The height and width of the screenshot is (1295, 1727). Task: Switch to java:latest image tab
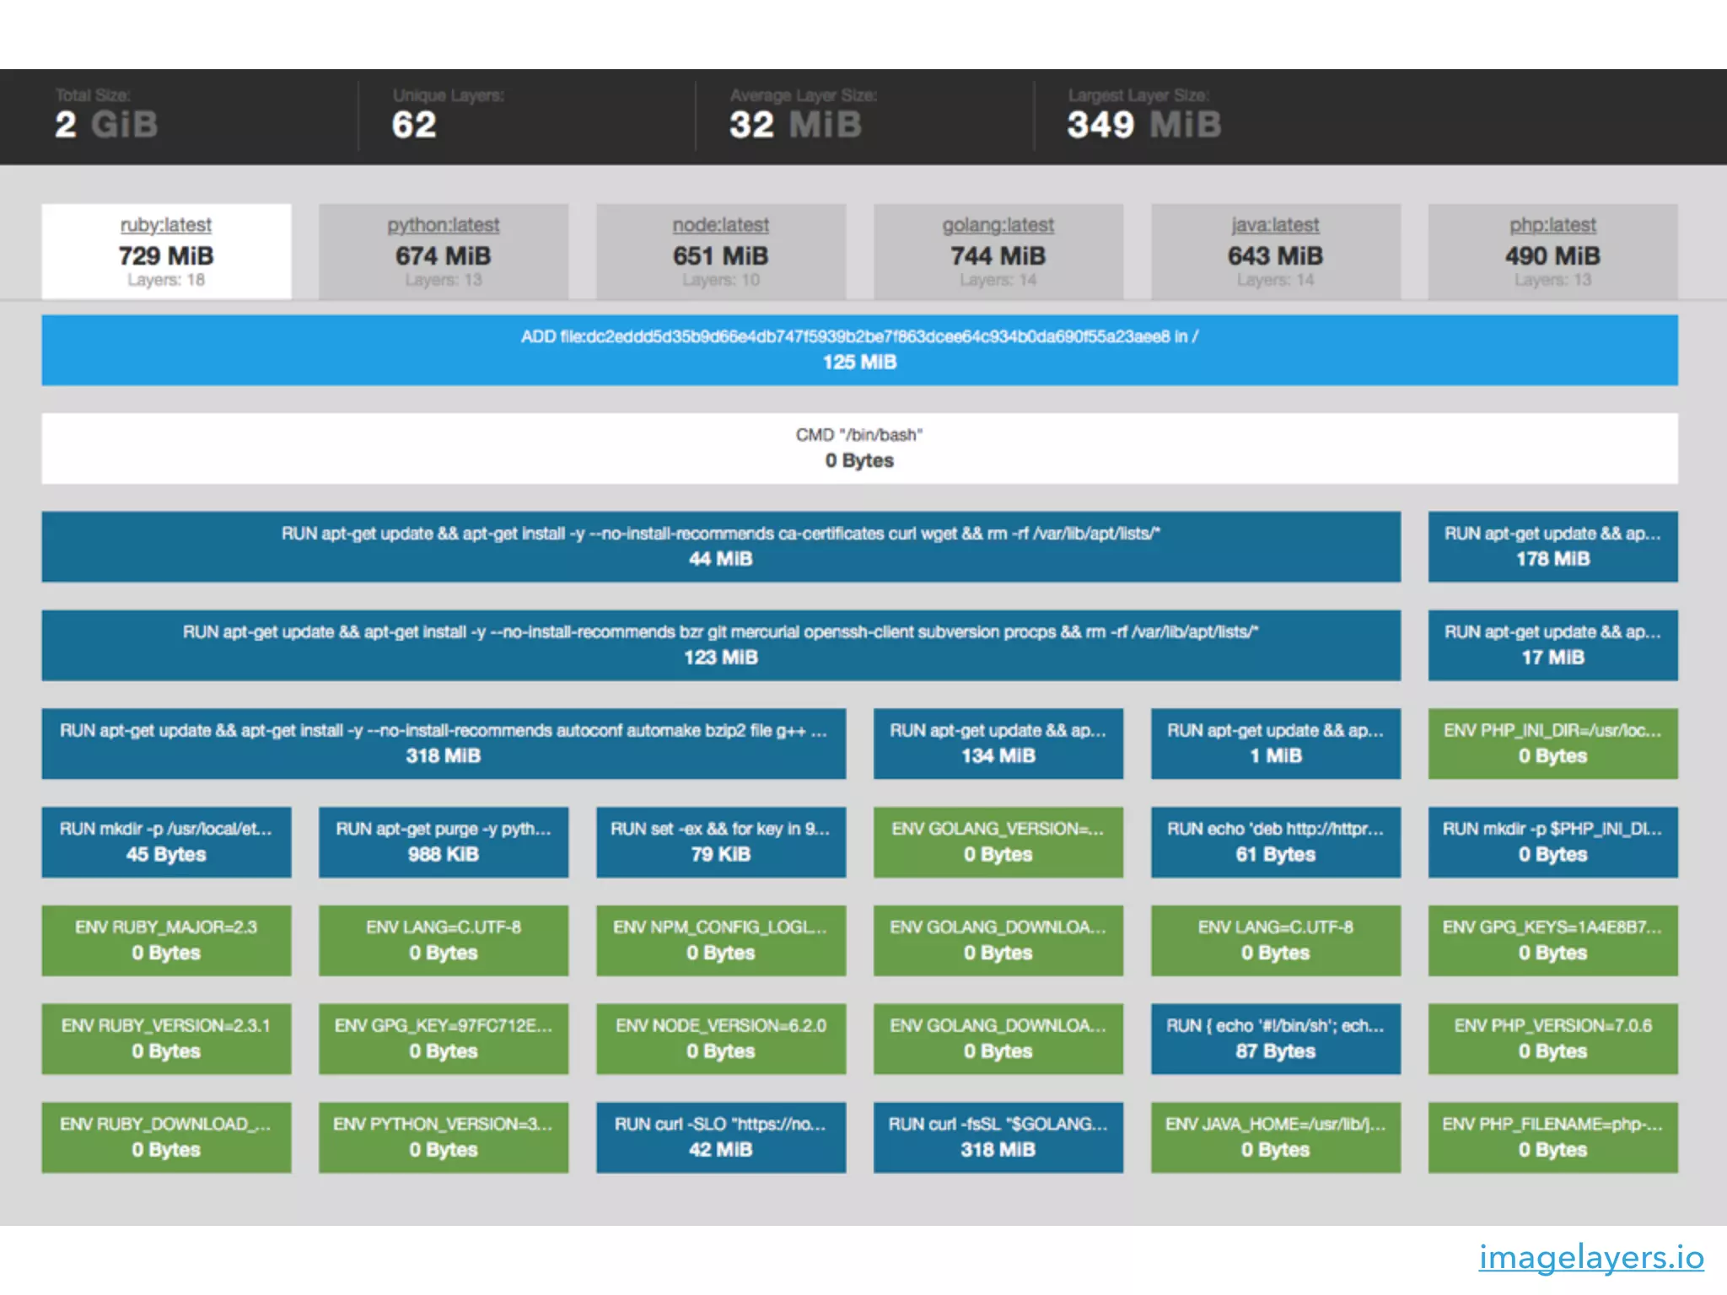1275,250
